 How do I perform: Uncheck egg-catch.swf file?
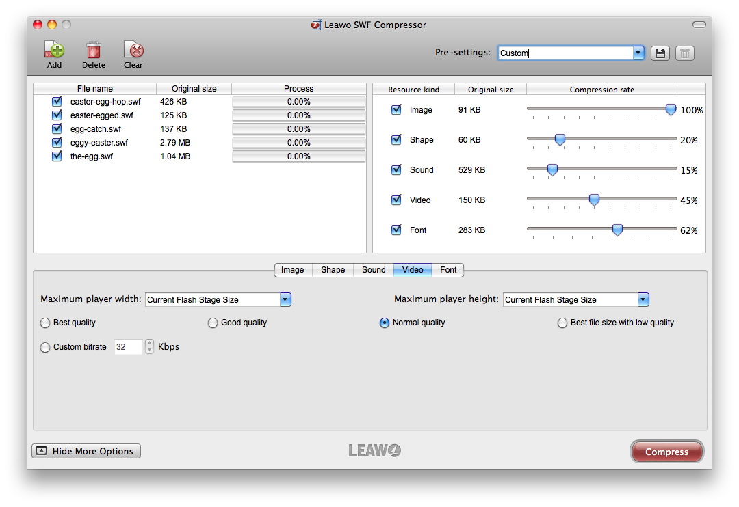[57, 128]
